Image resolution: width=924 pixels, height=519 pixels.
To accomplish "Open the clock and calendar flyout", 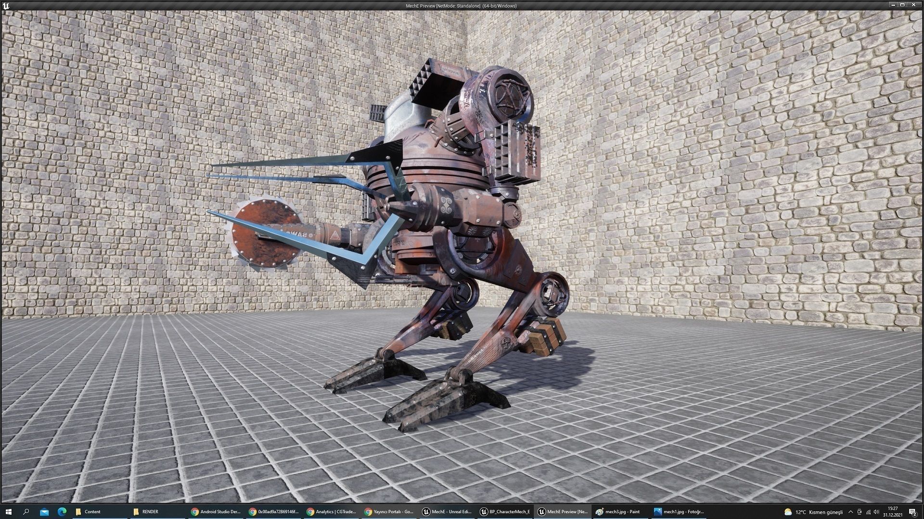I will coord(892,512).
